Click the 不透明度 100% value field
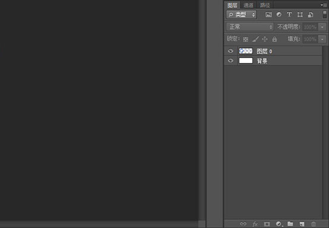This screenshot has width=329, height=228. click(x=310, y=27)
